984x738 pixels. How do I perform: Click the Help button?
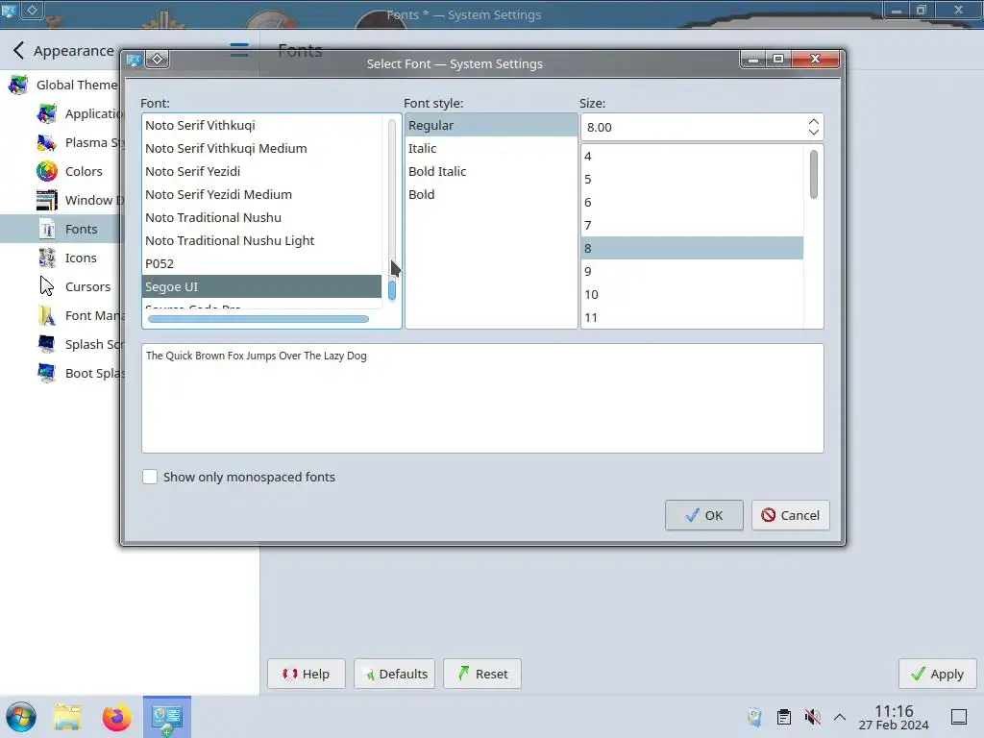click(x=307, y=674)
